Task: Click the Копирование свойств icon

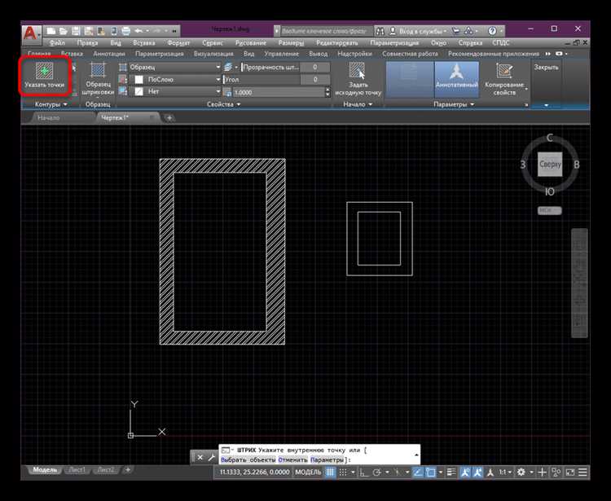Action: 505,73
